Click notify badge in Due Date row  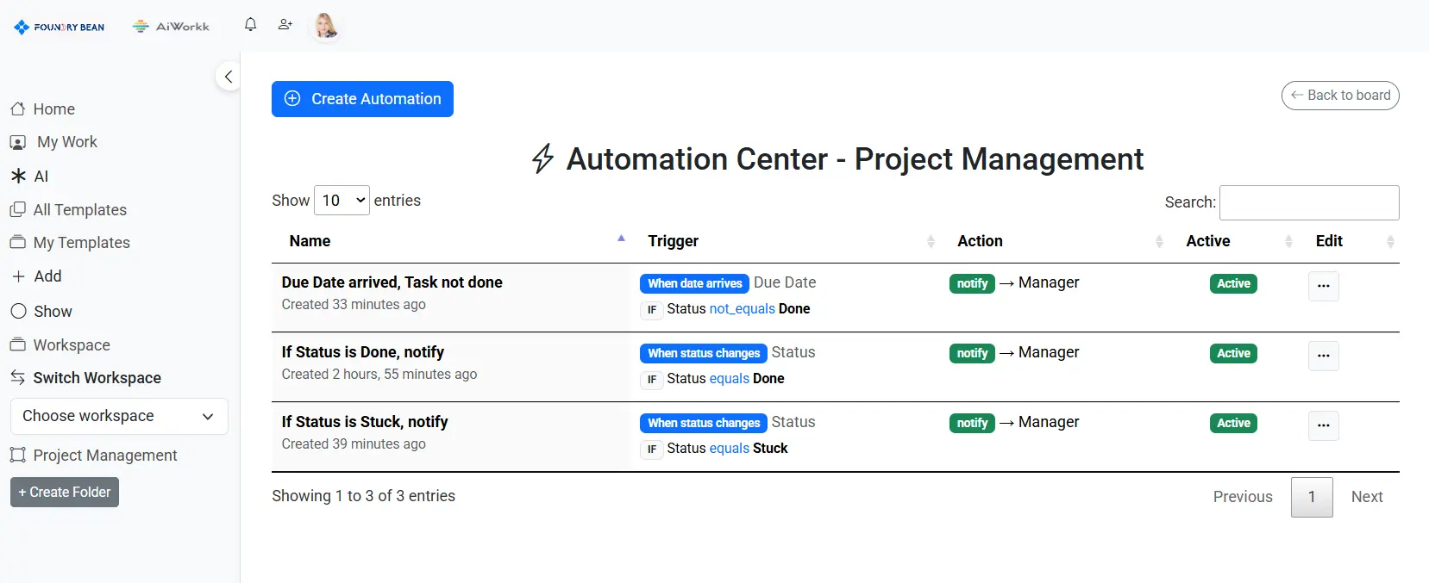[972, 283]
